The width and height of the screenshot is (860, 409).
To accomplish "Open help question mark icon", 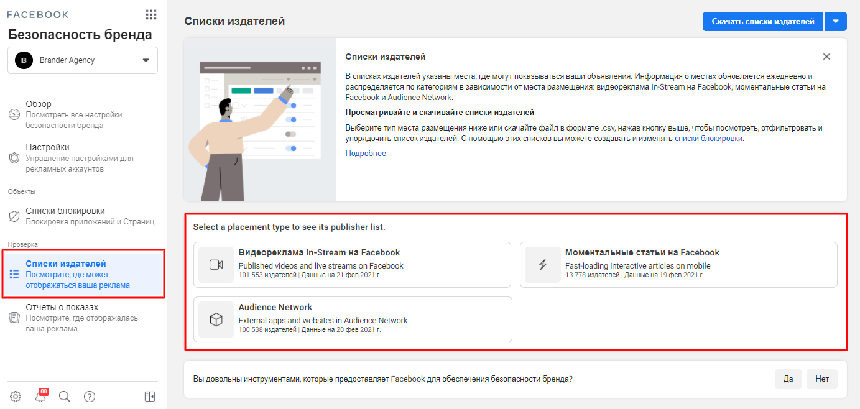I will pos(90,397).
